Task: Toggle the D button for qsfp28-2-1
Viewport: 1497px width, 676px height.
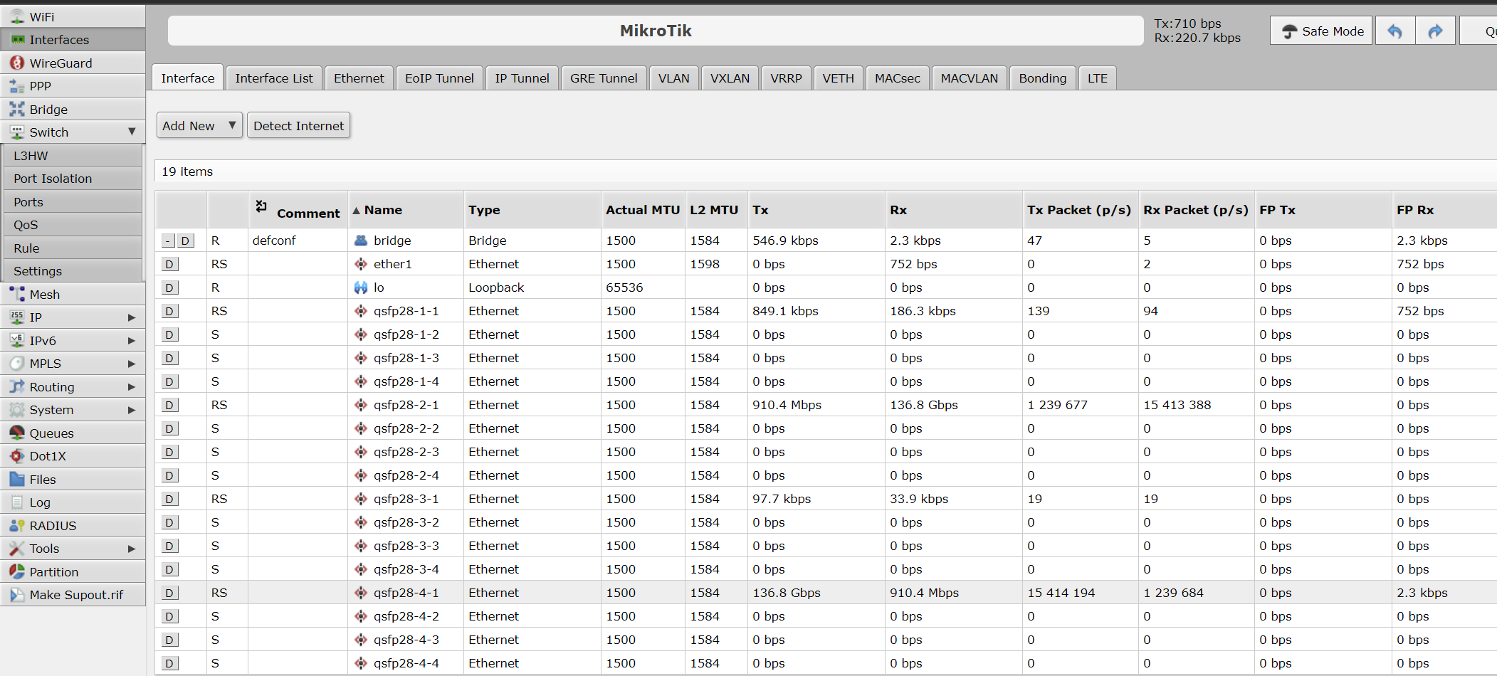Action: (169, 405)
